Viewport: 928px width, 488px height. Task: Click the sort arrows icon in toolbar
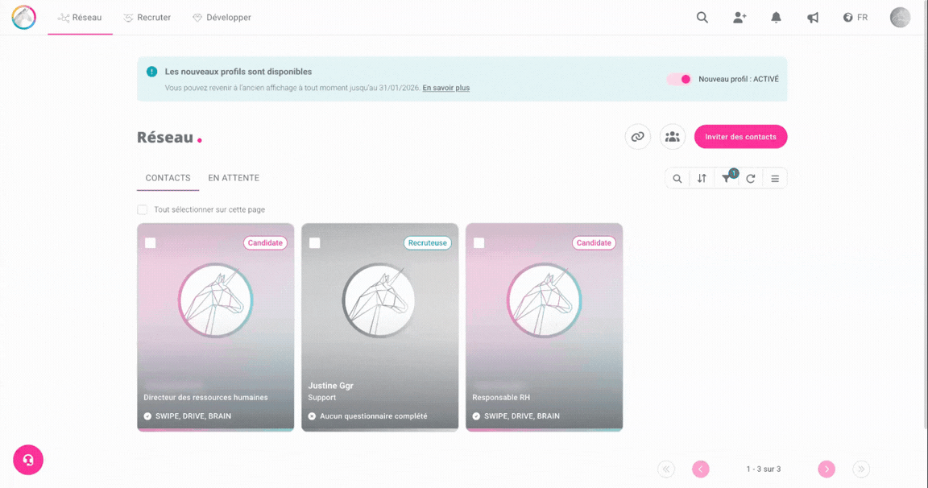click(702, 179)
